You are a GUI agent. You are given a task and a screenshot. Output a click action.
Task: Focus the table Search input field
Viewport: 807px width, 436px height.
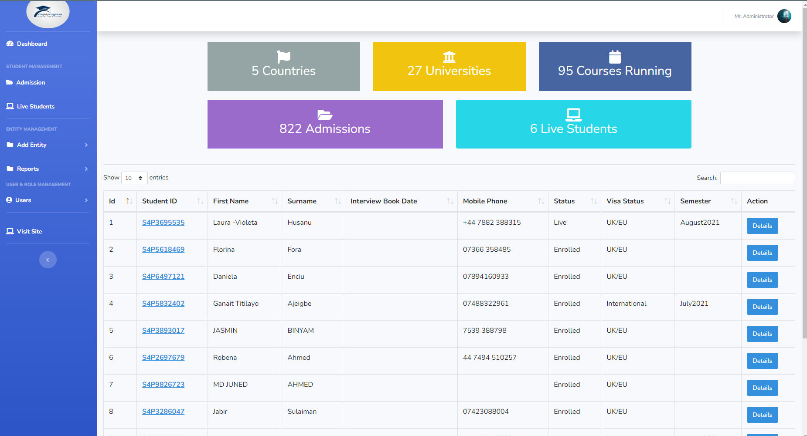[757, 178]
